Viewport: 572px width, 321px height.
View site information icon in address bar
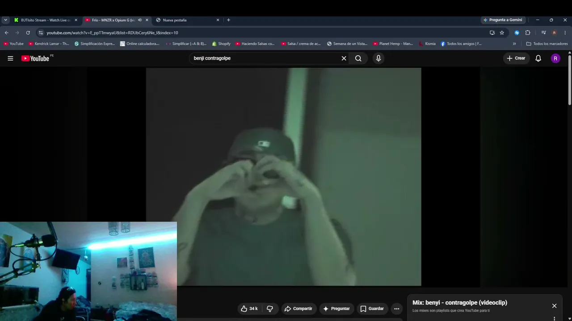(x=41, y=33)
